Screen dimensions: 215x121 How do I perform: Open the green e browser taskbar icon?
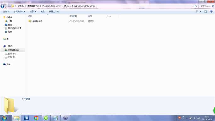pyautogui.click(x=46, y=118)
